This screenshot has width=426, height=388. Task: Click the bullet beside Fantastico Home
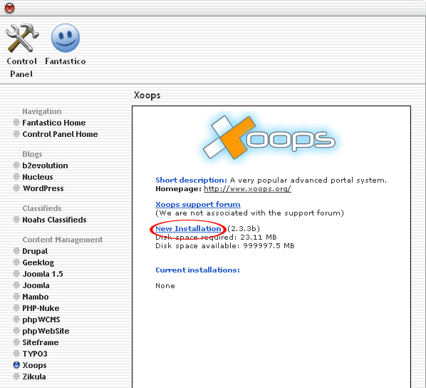click(16, 123)
